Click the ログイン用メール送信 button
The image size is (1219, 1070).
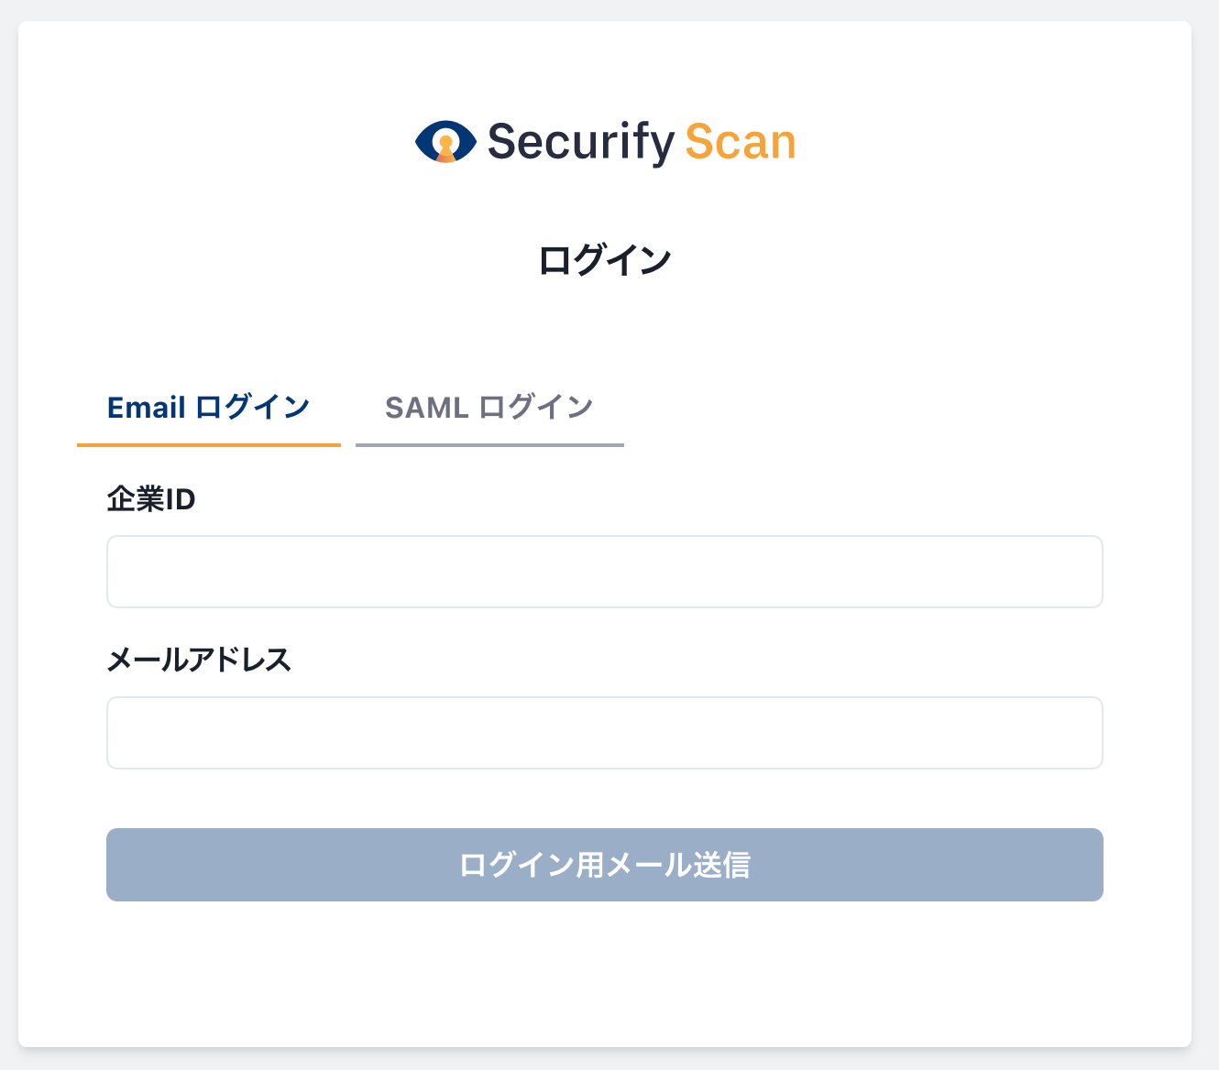(604, 865)
